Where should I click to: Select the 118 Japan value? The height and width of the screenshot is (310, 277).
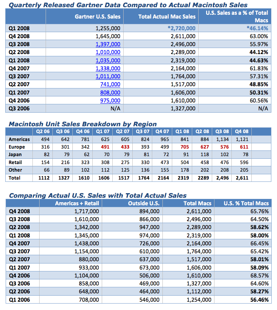coord(205,155)
